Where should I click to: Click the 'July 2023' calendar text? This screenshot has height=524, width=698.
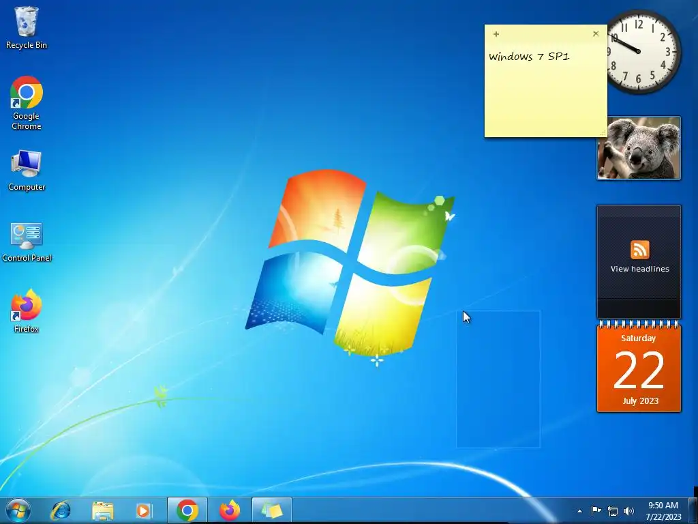pos(641,401)
